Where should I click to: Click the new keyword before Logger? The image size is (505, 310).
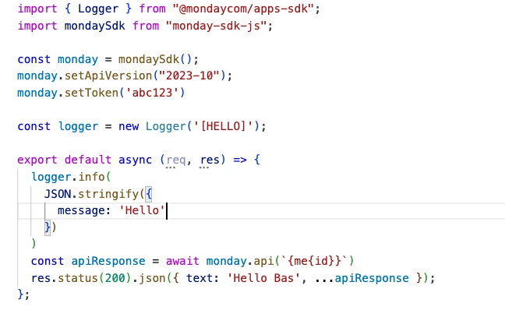129,126
